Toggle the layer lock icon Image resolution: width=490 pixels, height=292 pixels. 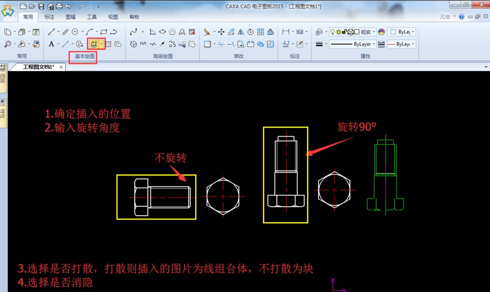(x=343, y=32)
